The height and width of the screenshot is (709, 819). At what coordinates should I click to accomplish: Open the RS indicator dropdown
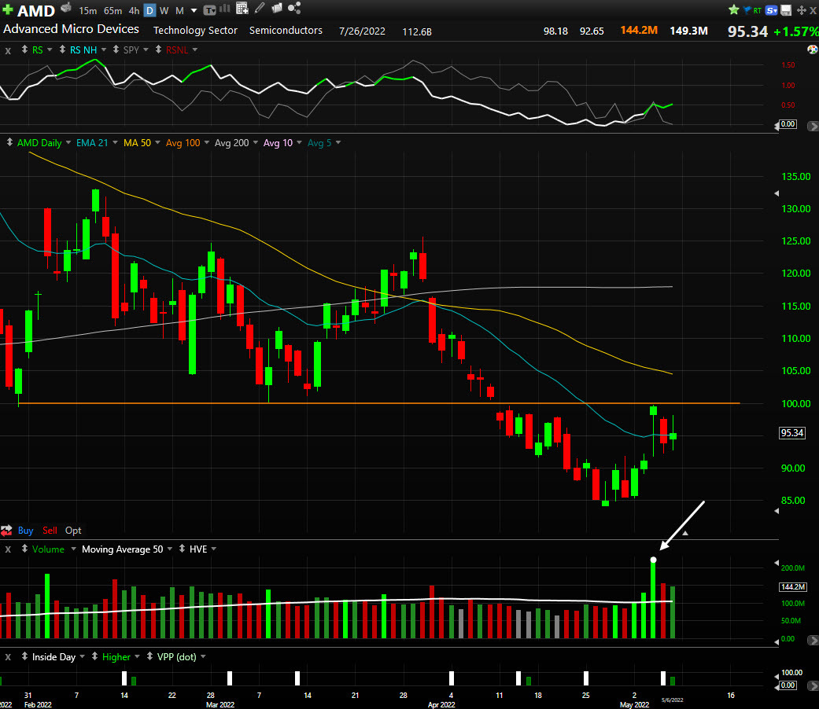click(x=50, y=50)
